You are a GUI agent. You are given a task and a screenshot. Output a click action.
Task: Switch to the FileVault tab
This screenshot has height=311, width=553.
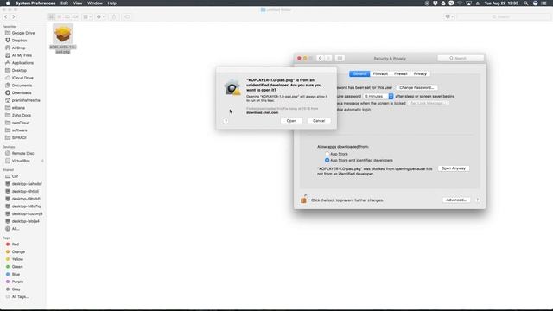pyautogui.click(x=380, y=73)
